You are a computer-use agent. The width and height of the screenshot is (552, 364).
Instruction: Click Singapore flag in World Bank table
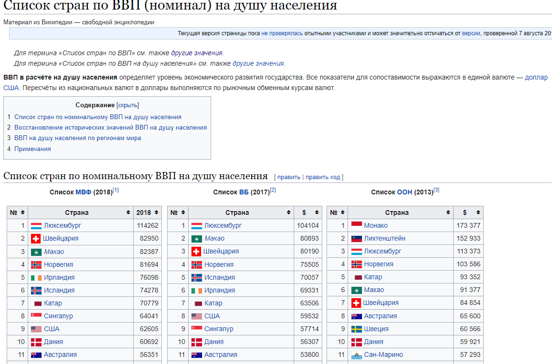(196, 329)
